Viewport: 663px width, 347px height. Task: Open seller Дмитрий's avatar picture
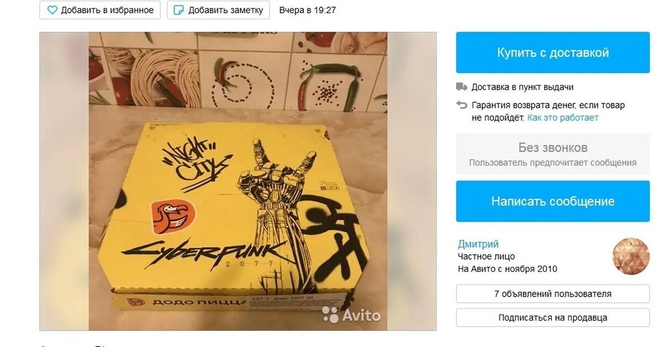click(x=631, y=256)
